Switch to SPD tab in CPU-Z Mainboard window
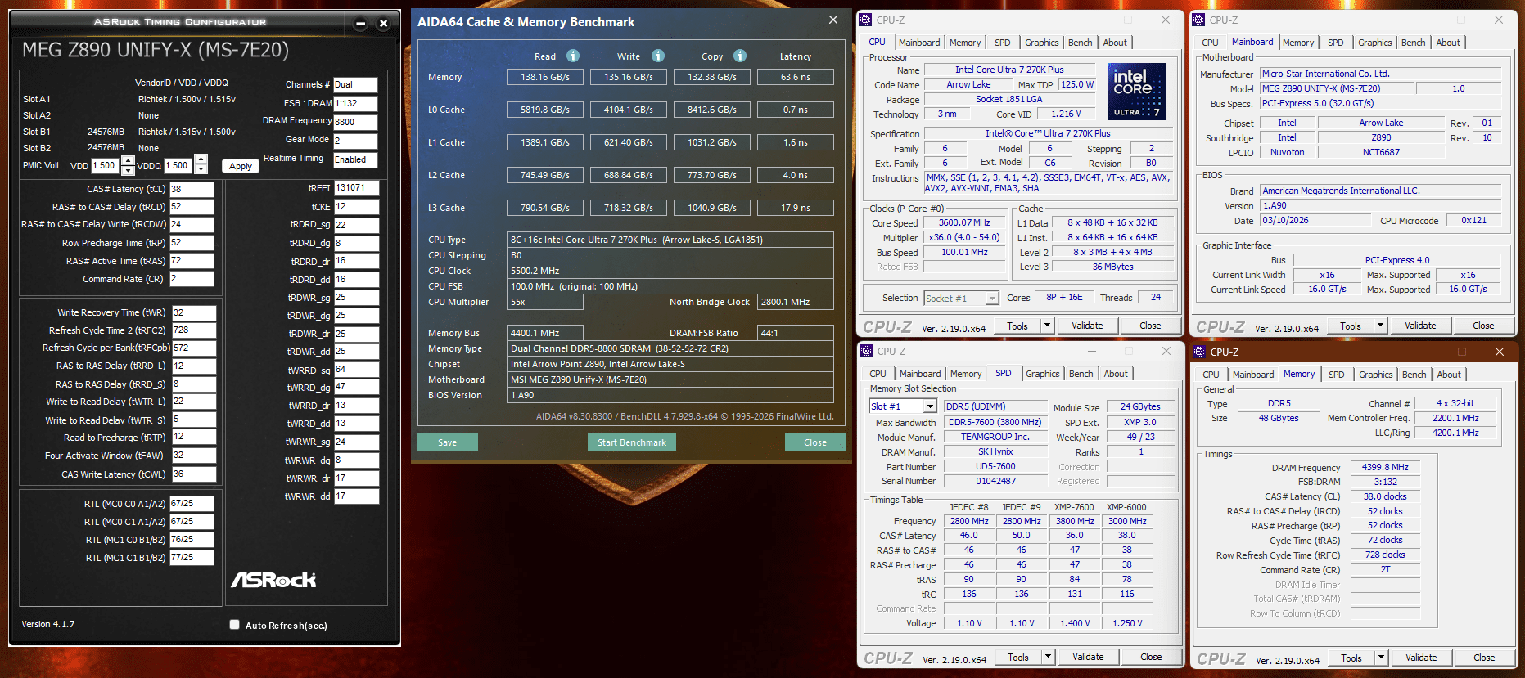Viewport: 1525px width, 678px height. pos(1336,43)
